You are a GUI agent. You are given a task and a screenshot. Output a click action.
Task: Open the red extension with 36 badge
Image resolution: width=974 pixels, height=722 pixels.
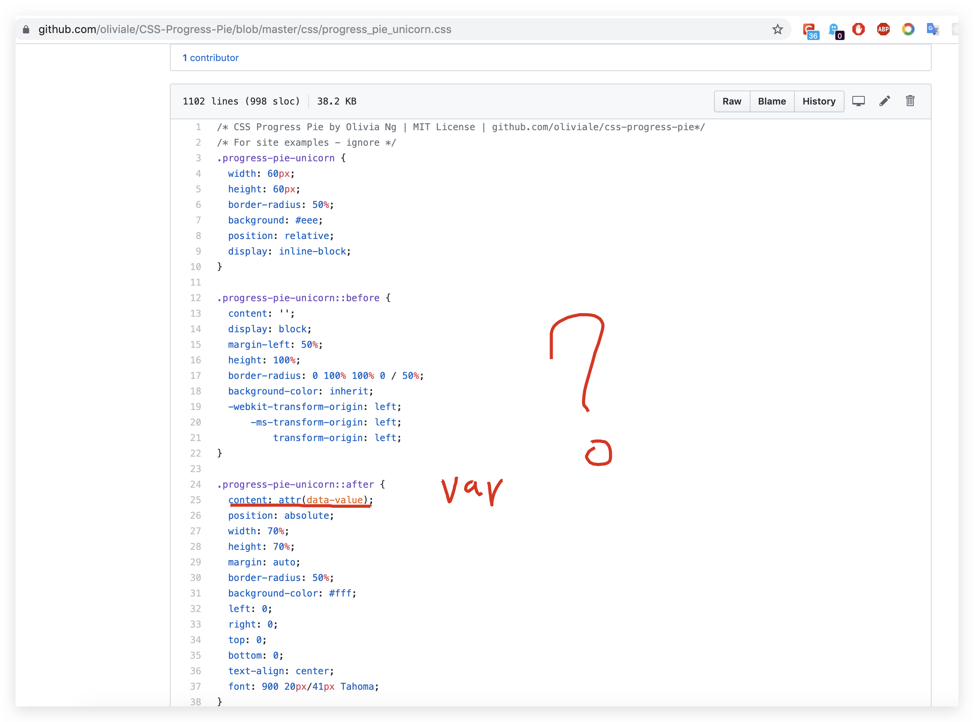pos(810,31)
